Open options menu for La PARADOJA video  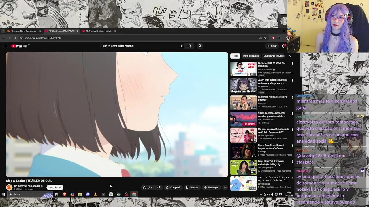[x=292, y=64]
